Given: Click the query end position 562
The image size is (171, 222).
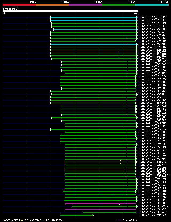Looking at the screenshot, I should point(135,13).
